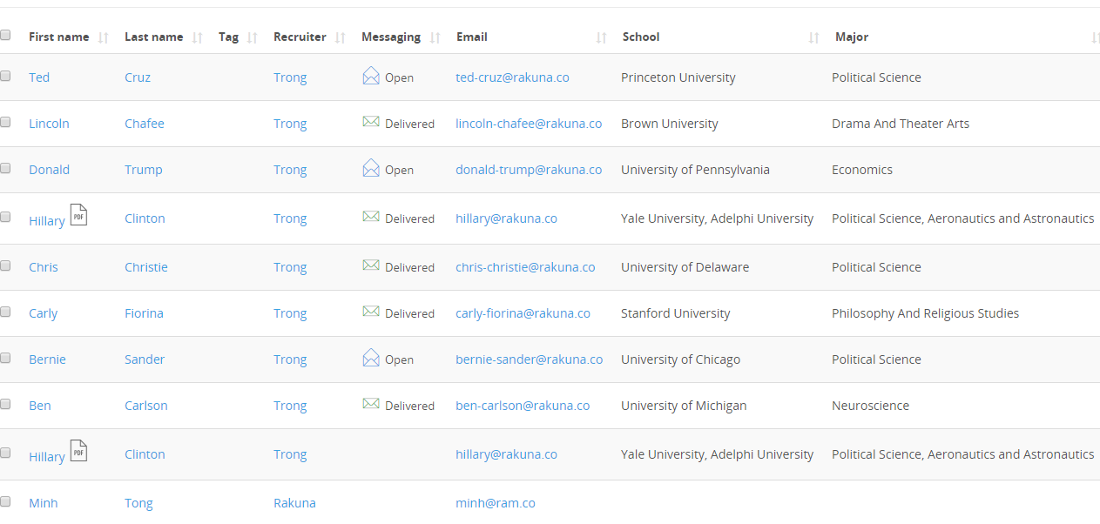
Task: Check the box next to Minh Tong
Action: tap(5, 501)
